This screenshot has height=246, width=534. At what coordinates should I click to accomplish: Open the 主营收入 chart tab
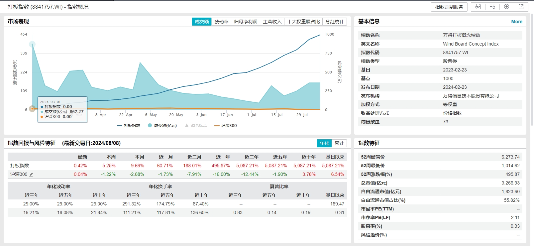[x=272, y=22]
